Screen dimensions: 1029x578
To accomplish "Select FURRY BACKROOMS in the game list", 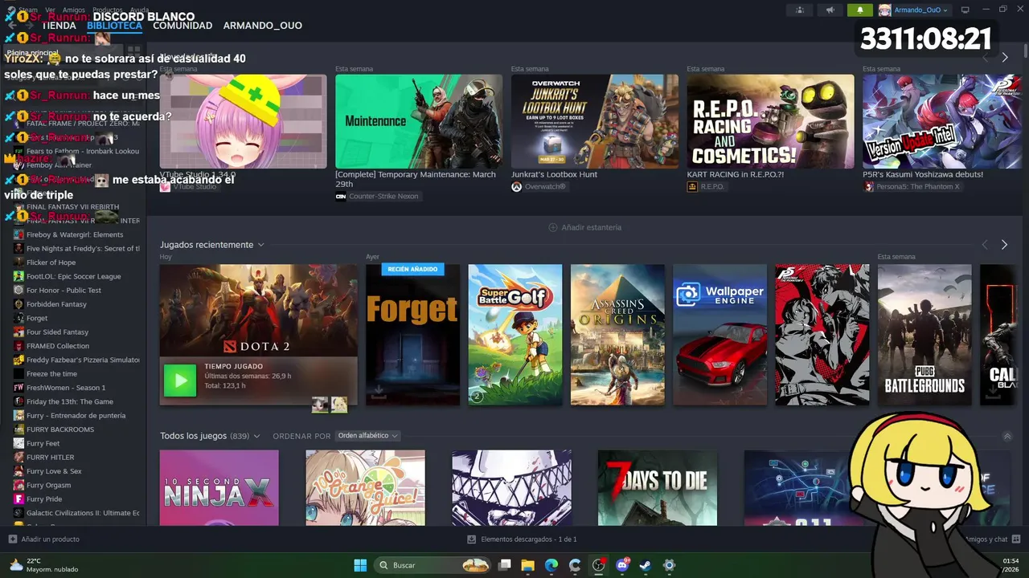I will [x=60, y=429].
